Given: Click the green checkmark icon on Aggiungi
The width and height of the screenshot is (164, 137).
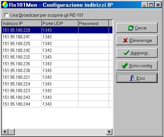Looking at the screenshot, I should click(127, 53).
